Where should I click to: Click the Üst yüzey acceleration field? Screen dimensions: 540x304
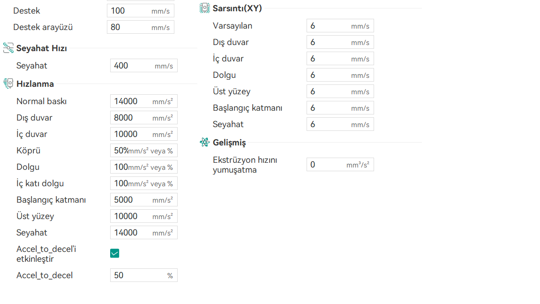tap(131, 216)
